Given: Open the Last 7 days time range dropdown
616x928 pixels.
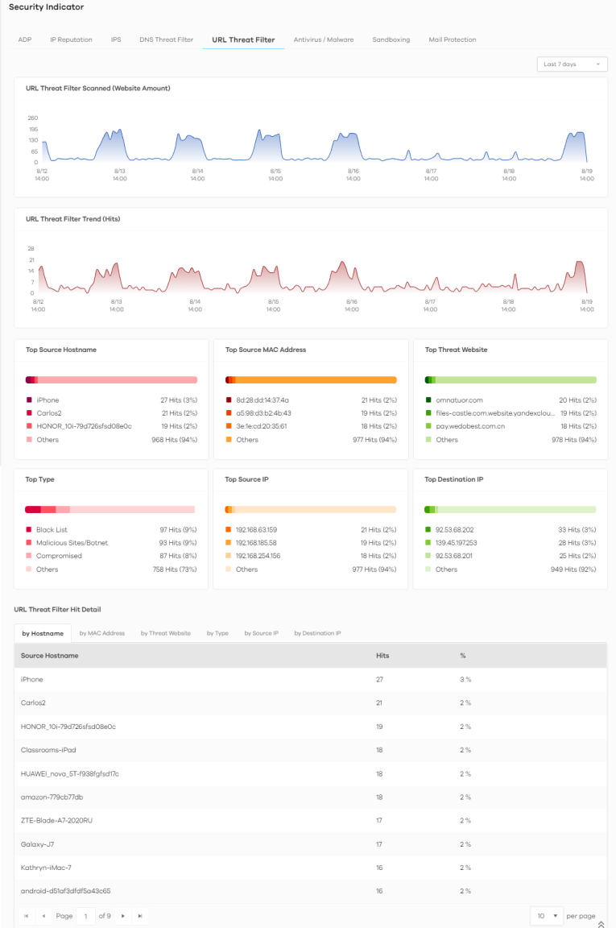Looking at the screenshot, I should 572,64.
